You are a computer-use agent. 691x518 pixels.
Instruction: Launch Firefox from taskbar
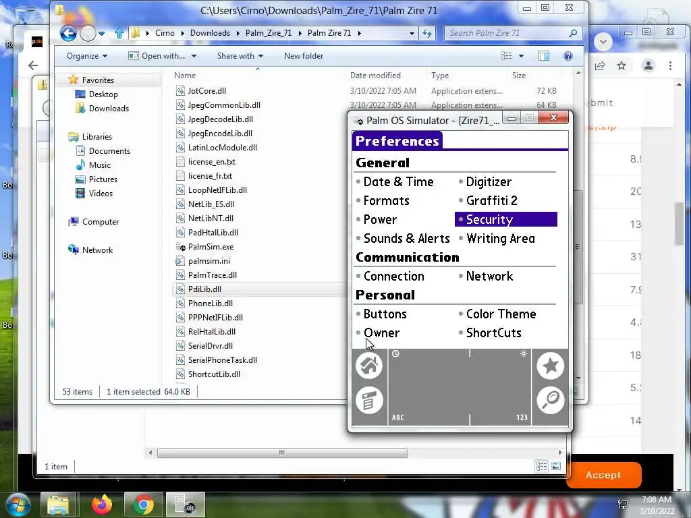tap(101, 505)
